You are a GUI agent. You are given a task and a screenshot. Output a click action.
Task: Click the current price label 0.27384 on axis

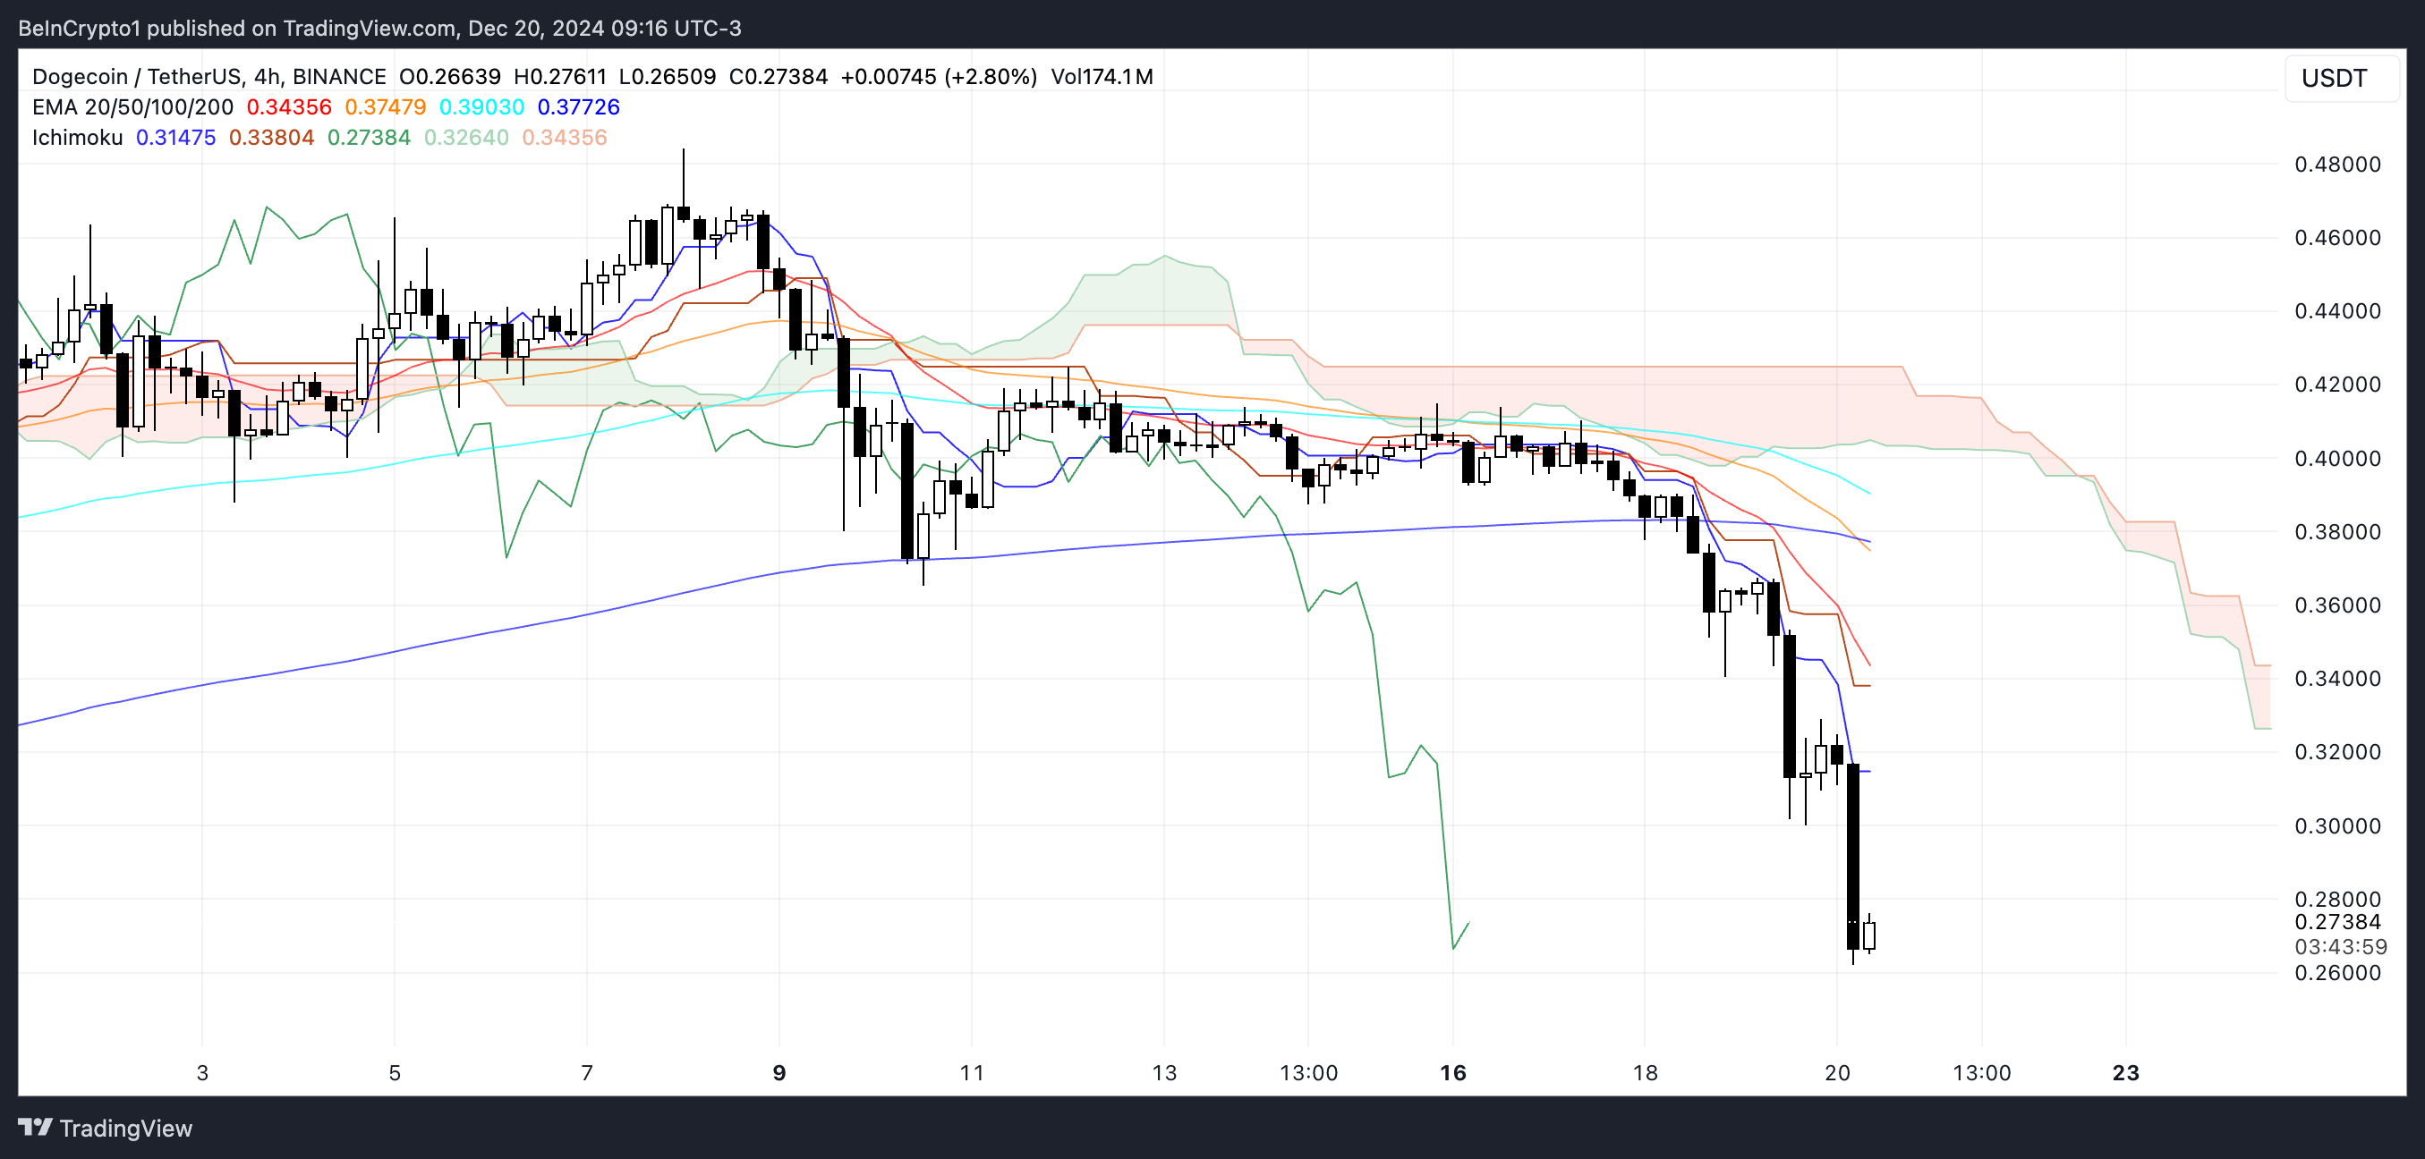point(2336,922)
